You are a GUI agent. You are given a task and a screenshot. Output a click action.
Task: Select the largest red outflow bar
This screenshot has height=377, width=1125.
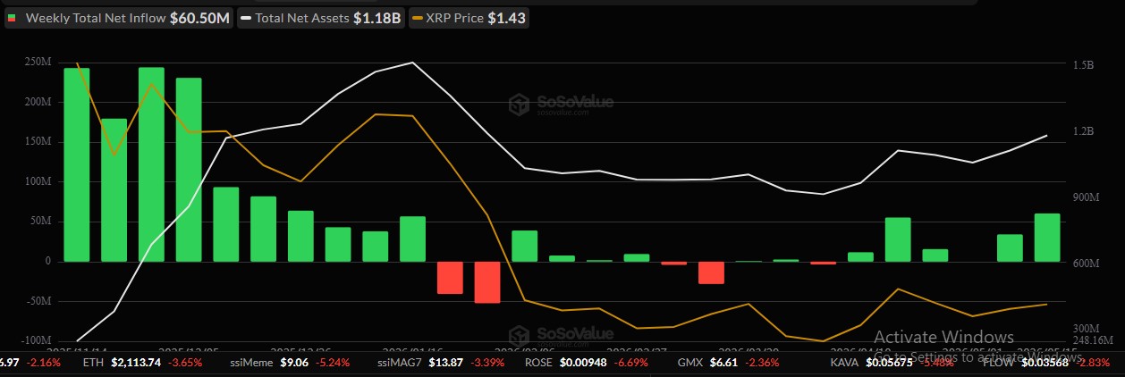(x=487, y=282)
